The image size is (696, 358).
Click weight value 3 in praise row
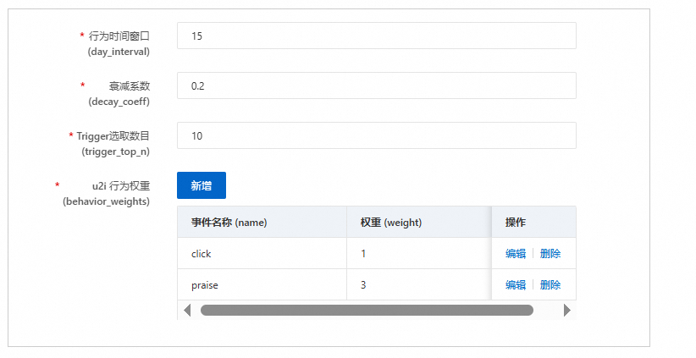point(363,284)
